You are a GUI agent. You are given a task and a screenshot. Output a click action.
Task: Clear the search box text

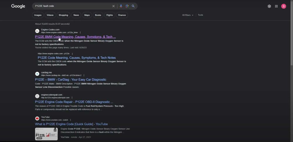click(x=113, y=6)
